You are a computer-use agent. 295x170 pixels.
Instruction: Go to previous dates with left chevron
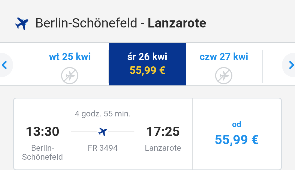pos(4,65)
